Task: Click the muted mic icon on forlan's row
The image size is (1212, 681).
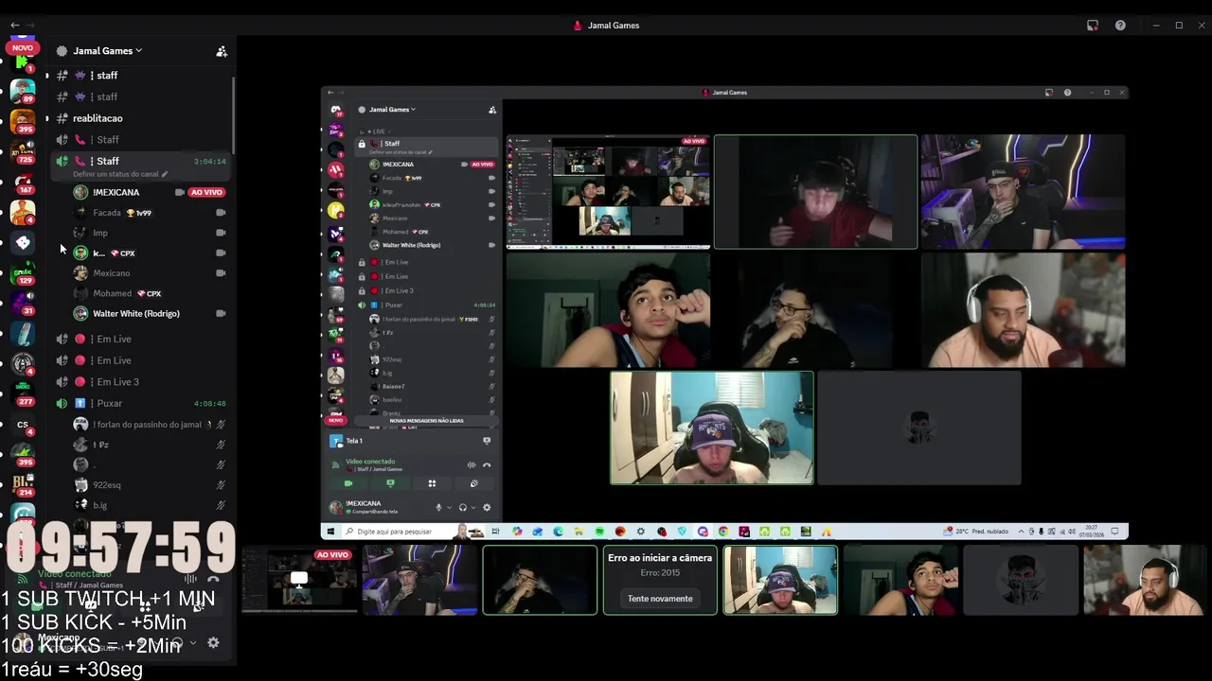Action: [221, 425]
